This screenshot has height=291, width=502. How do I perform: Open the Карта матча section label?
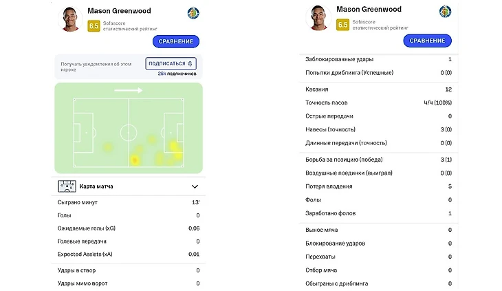click(96, 186)
